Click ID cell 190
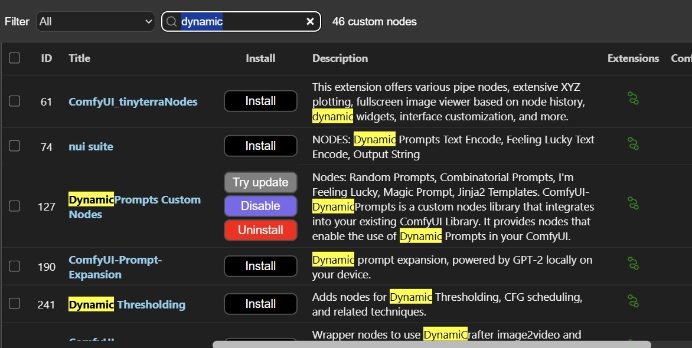Screen dimensions: 692x348 46,267
